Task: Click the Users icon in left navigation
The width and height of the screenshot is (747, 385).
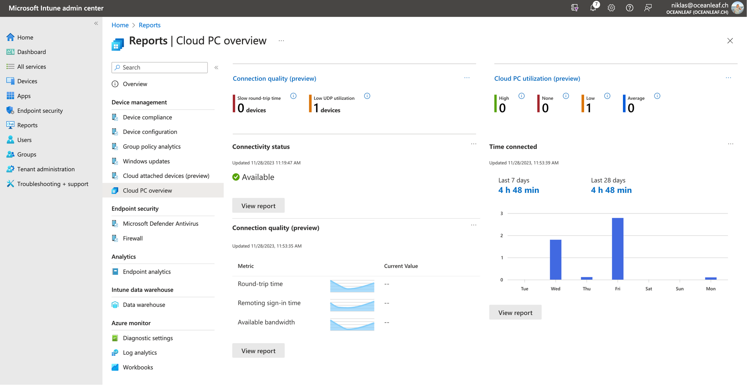Action: (10, 140)
